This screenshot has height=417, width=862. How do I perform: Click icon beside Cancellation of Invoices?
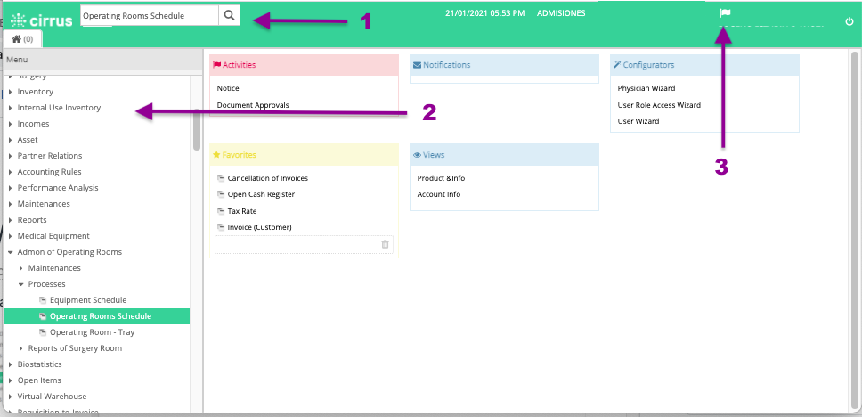pos(221,178)
